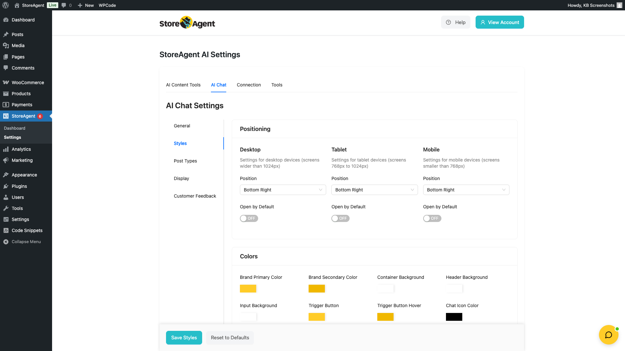Screen dimensions: 625x351
Task: Click the Marketing megaphone icon
Action: [6, 160]
